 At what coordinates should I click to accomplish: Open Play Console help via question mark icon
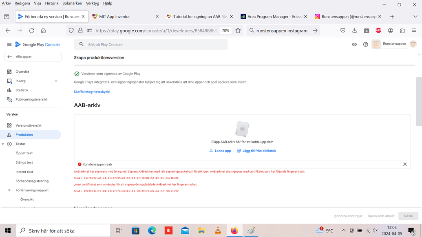[x=365, y=44]
